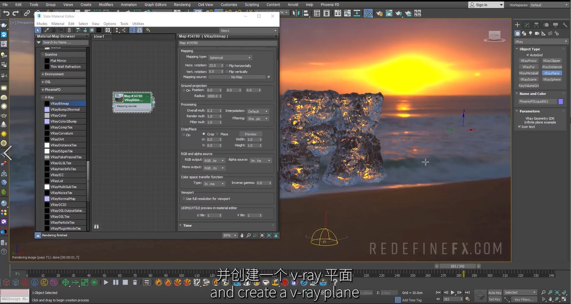This screenshot has height=304, width=571.
Task: Select Shapes category icon
Action: click(x=524, y=33)
